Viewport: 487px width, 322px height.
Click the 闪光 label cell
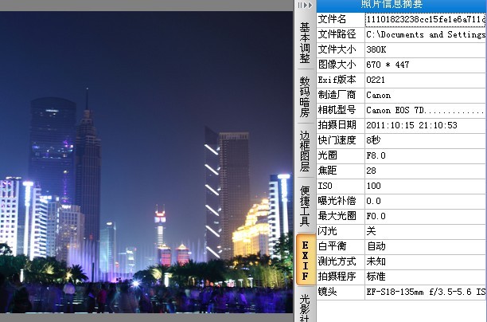click(x=341, y=231)
